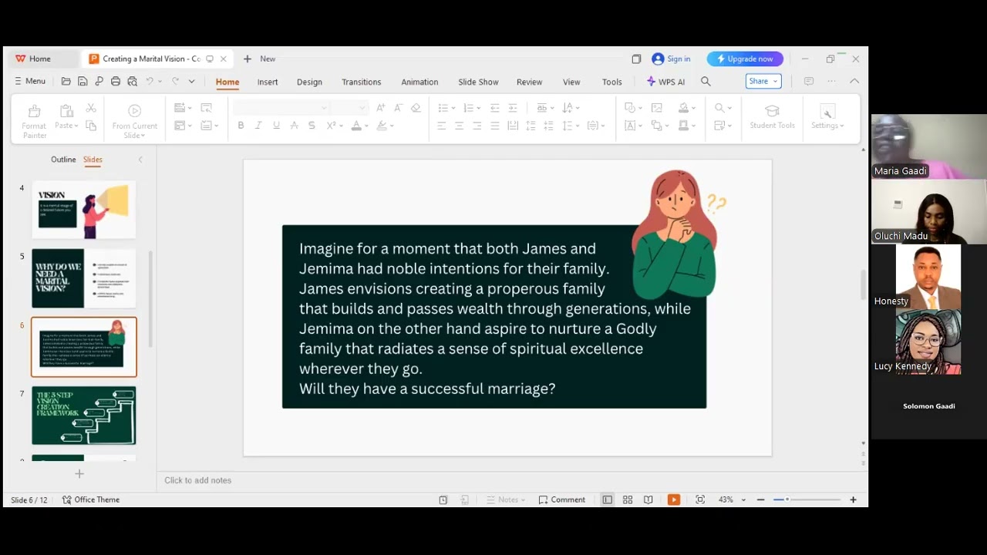Viewport: 987px width, 555px height.
Task: Toggle Center align paragraph button
Action: (x=460, y=126)
